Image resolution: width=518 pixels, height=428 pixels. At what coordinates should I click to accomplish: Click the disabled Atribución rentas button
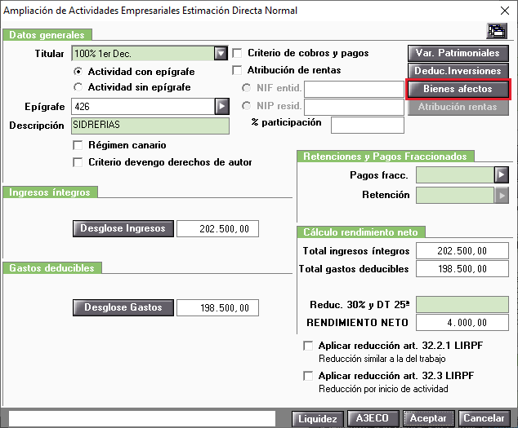click(458, 107)
